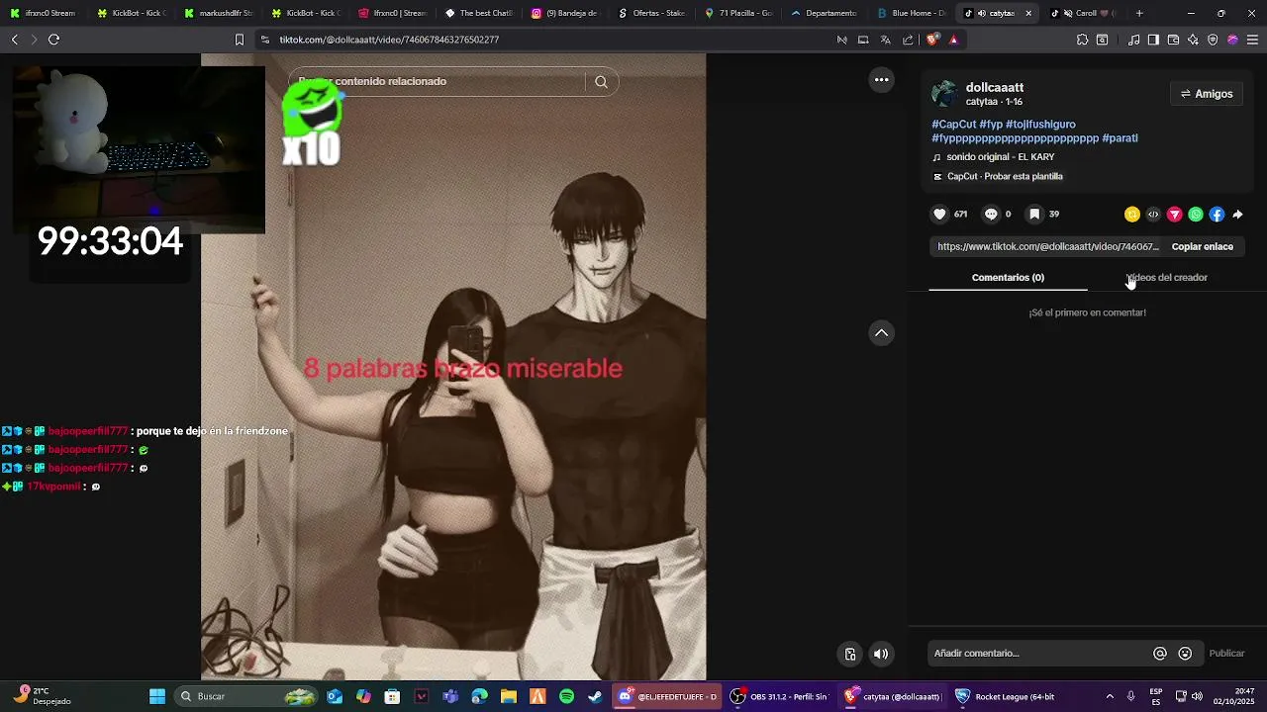Insert a mention with the @ icon
This screenshot has height=712, width=1267.
[x=1160, y=654]
